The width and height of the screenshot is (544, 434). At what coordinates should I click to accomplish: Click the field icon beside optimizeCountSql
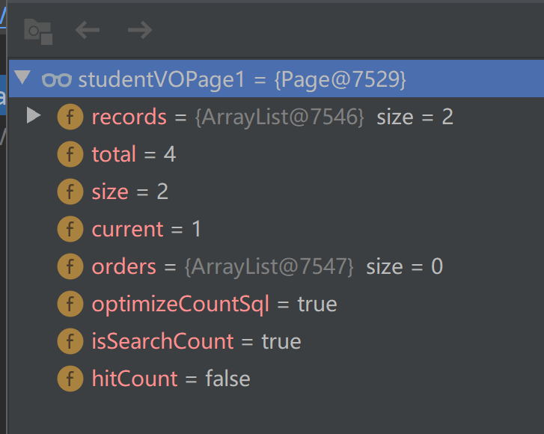[x=70, y=304]
